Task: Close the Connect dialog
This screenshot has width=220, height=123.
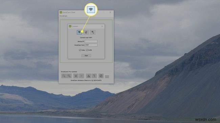Action: click(102, 26)
